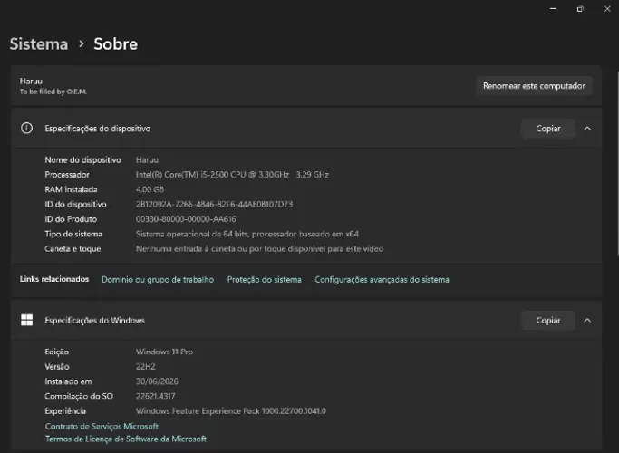Image resolution: width=619 pixels, height=453 pixels.
Task: Open Contrato de Serviços Microsoft link
Action: coord(102,426)
